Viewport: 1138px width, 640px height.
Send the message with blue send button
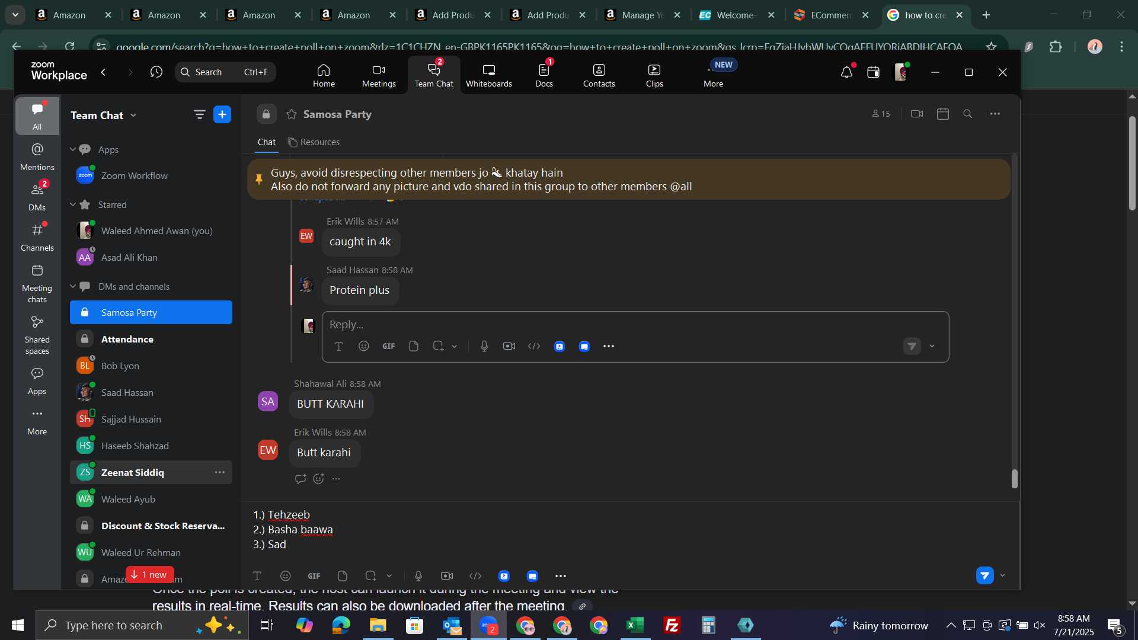[984, 575]
